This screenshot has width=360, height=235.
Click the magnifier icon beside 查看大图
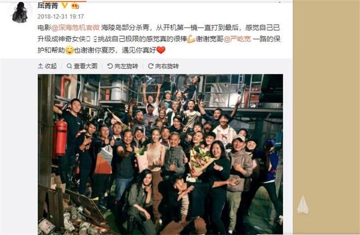point(69,66)
